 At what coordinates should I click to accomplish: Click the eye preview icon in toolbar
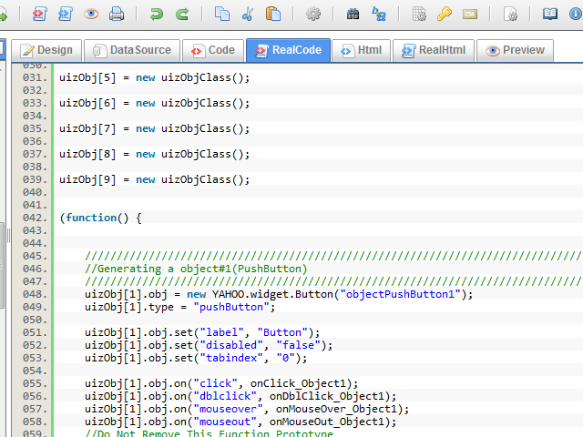tap(91, 14)
